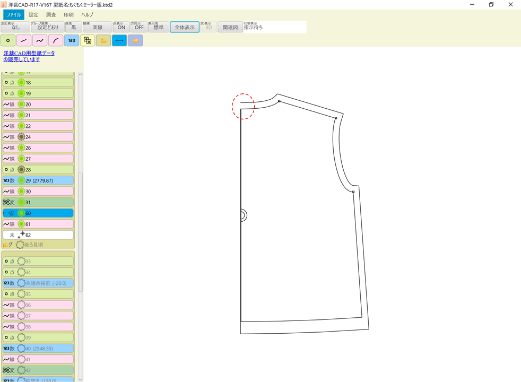Click the list scrollbar down arrow
This screenshot has width=521, height=382.
click(81, 379)
